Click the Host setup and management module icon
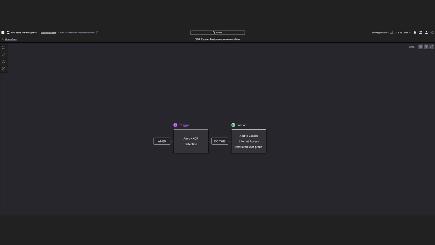The width and height of the screenshot is (435, 245). click(8, 33)
